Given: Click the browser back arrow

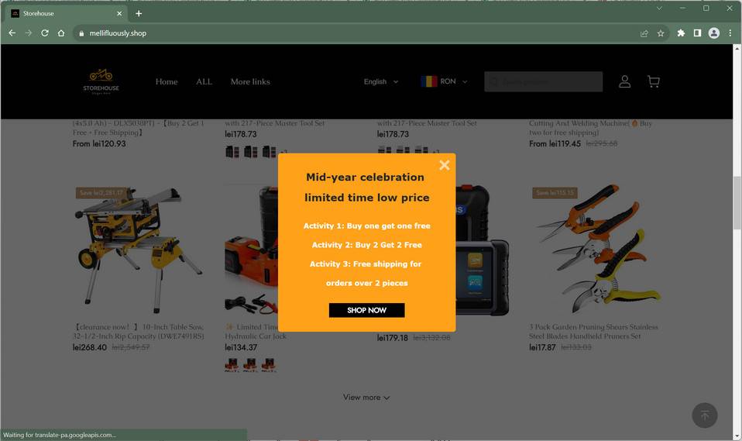Looking at the screenshot, I should (12, 33).
